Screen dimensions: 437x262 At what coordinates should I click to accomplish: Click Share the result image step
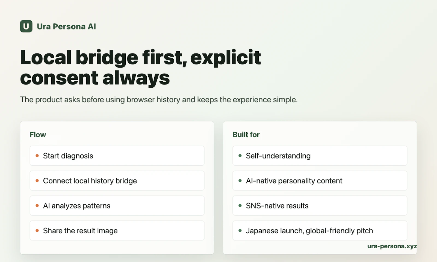click(117, 231)
